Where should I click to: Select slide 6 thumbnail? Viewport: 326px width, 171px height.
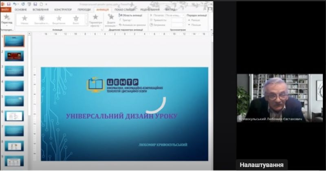14,116
